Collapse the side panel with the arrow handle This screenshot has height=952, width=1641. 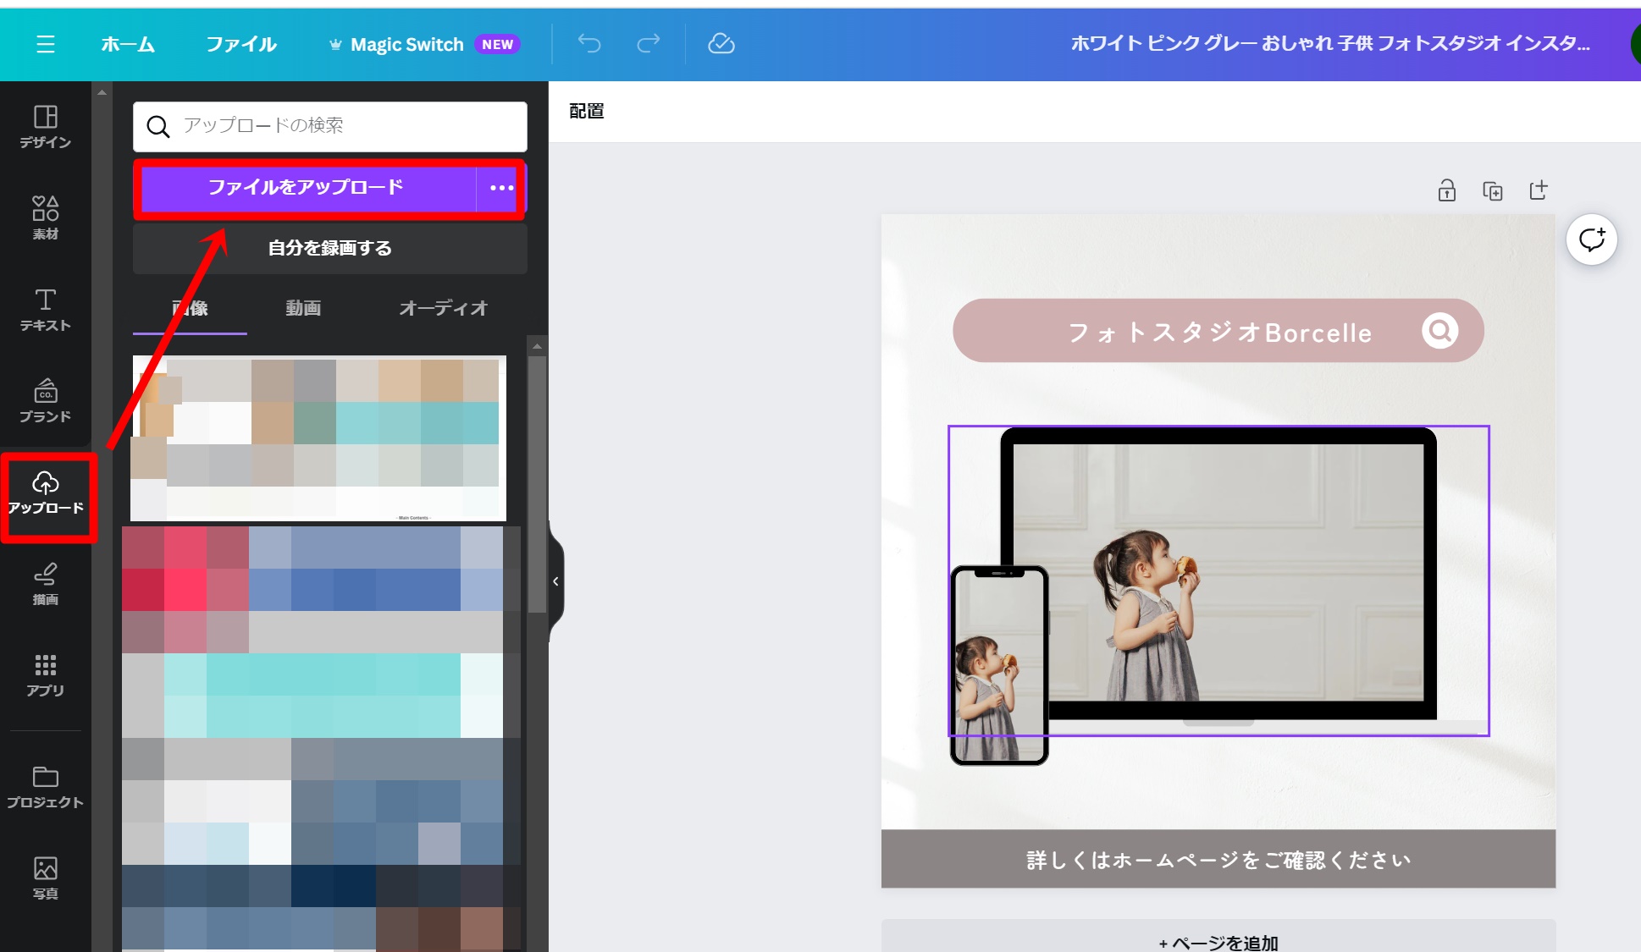click(x=555, y=581)
